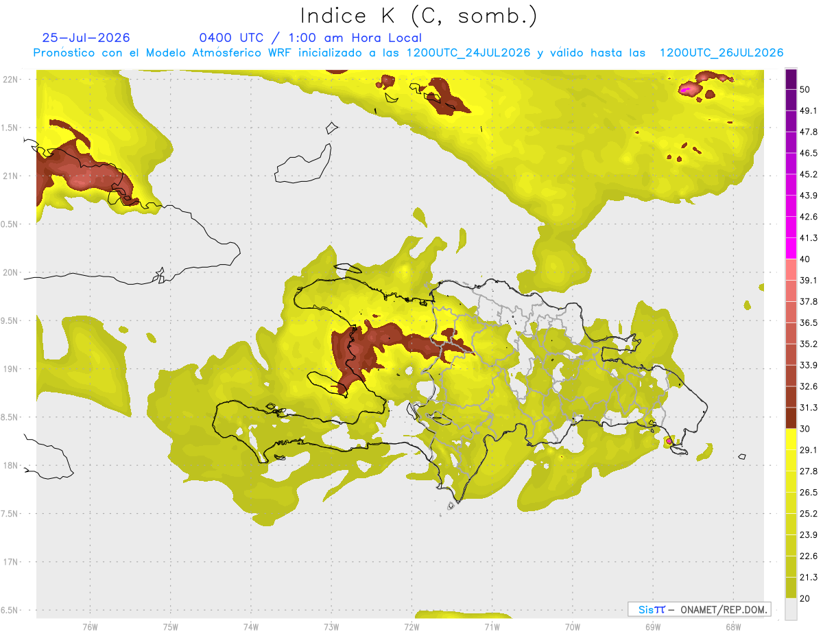The height and width of the screenshot is (636, 823).
Task: Click the latitude label "22N"
Action: tap(11, 80)
